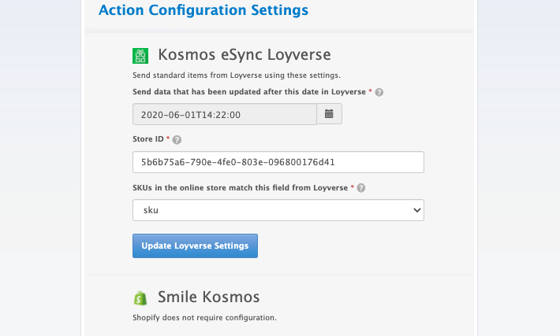Click the 'Store ID' label

click(x=147, y=139)
